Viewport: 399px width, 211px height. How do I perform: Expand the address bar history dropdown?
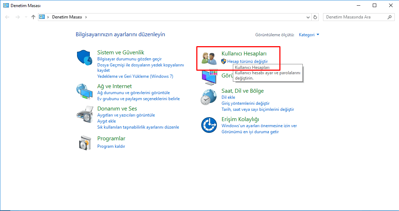pos(308,17)
